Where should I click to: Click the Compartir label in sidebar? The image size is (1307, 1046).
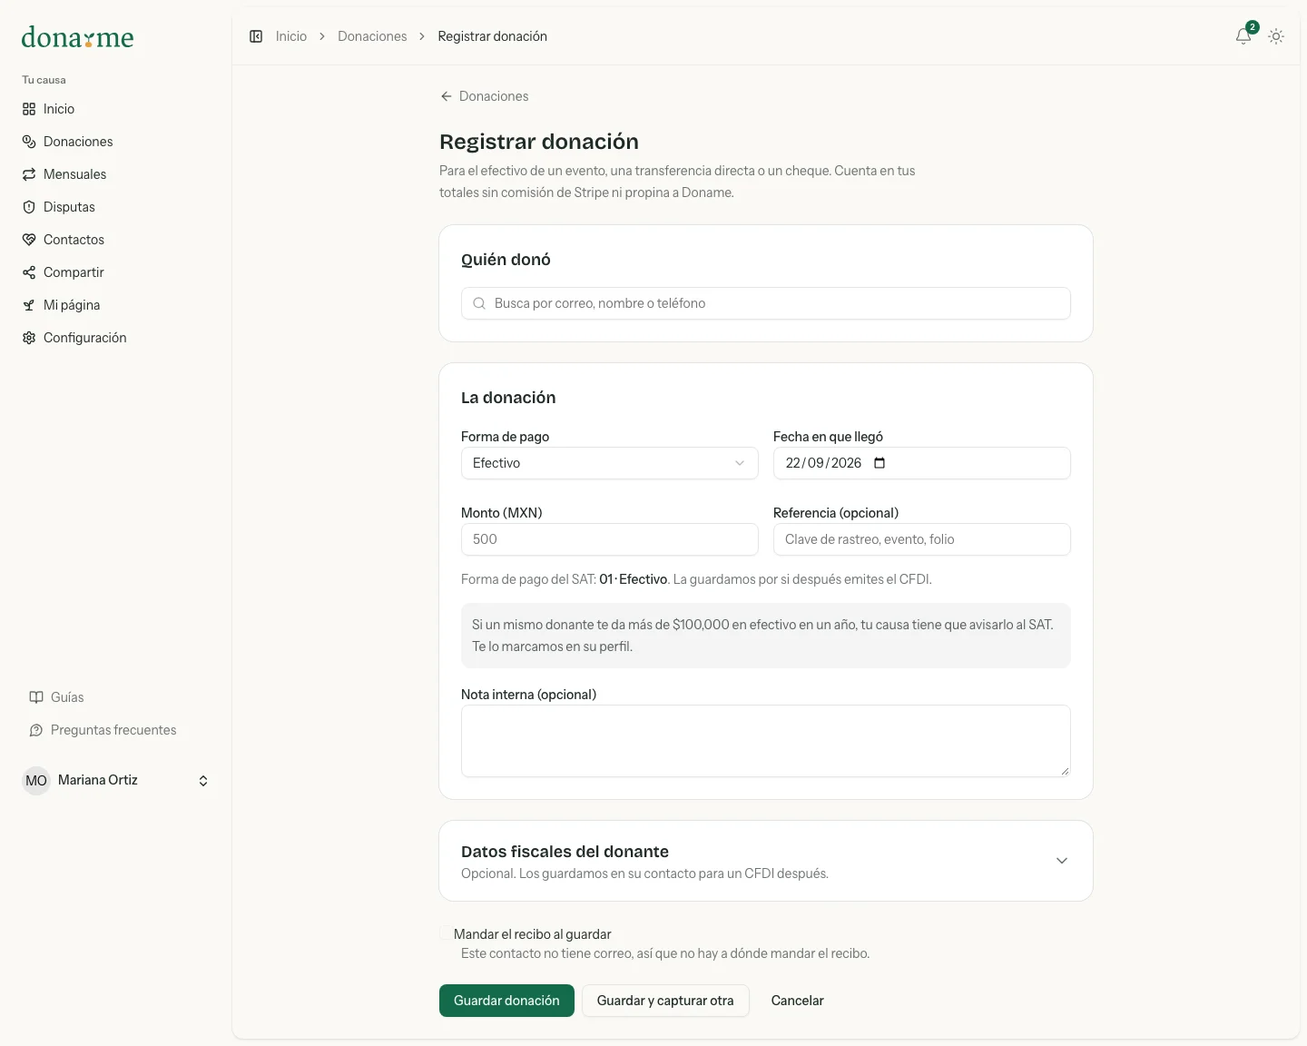[x=74, y=272]
